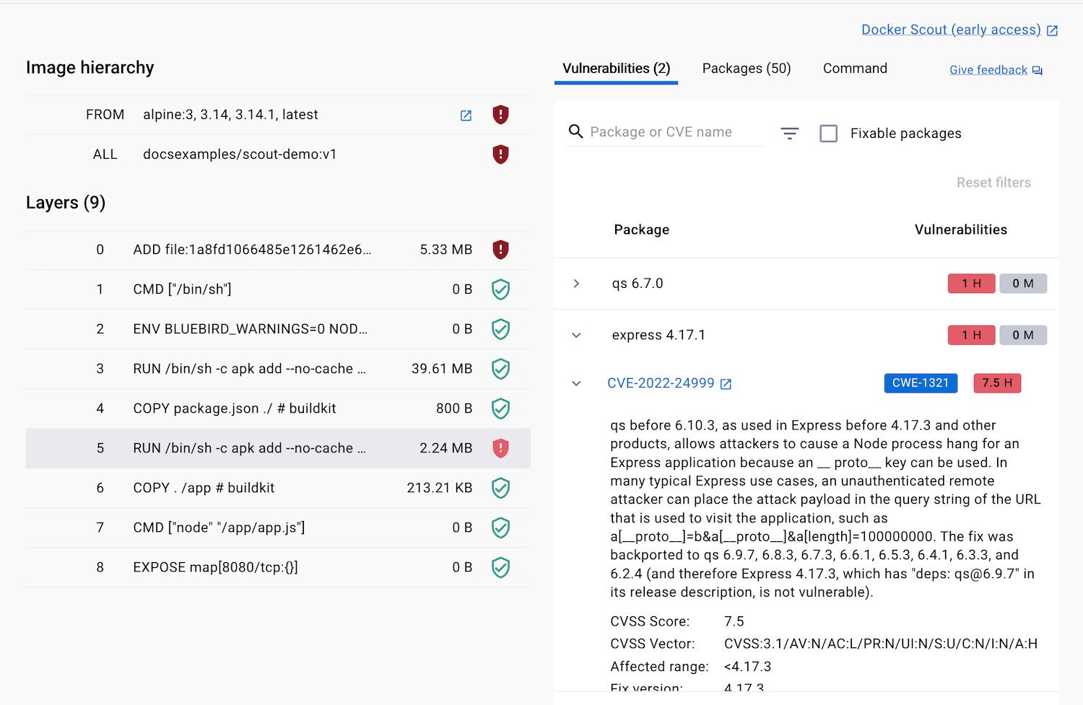Click the green shield icon on the EXPOSE layer
Viewport: 1083px width, 705px height.
pyautogui.click(x=500, y=567)
